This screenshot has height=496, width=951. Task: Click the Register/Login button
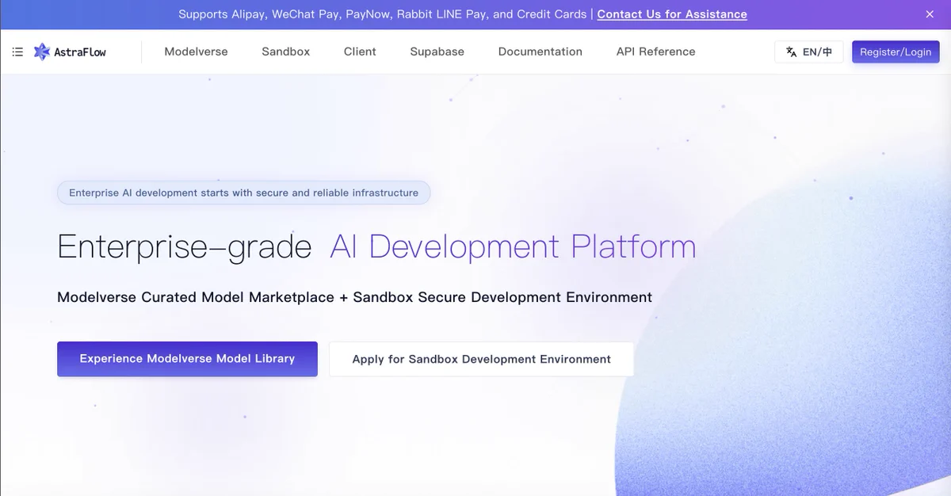point(896,52)
